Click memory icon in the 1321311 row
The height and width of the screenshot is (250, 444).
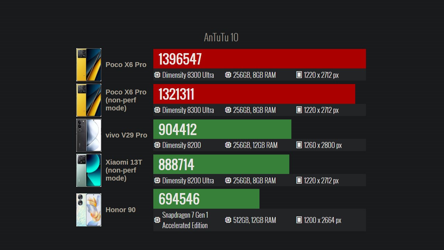click(228, 110)
